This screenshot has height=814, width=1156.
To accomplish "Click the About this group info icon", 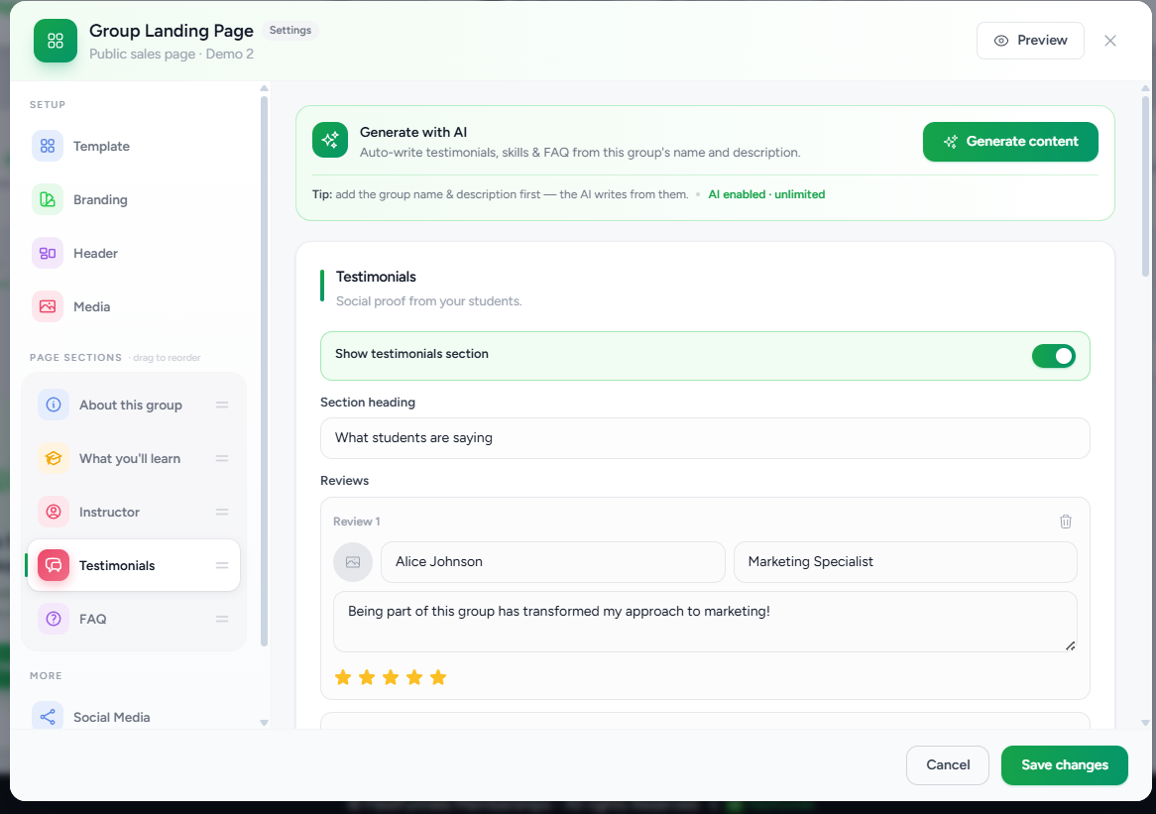I will point(54,405).
